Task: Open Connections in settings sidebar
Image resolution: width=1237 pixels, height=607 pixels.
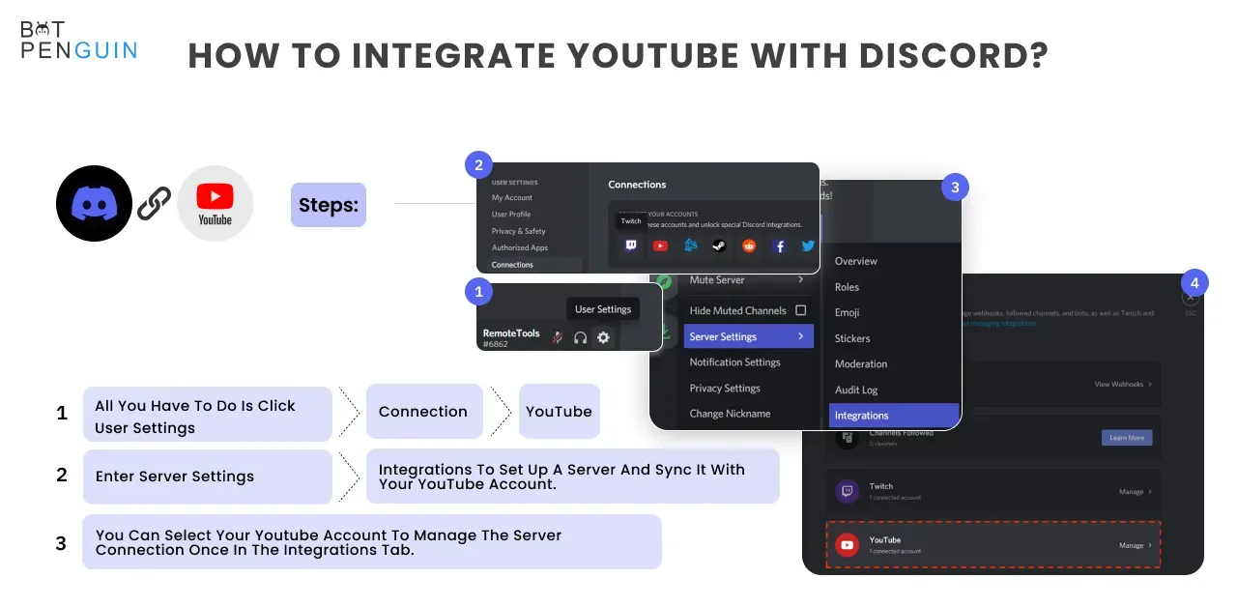Action: click(x=533, y=264)
